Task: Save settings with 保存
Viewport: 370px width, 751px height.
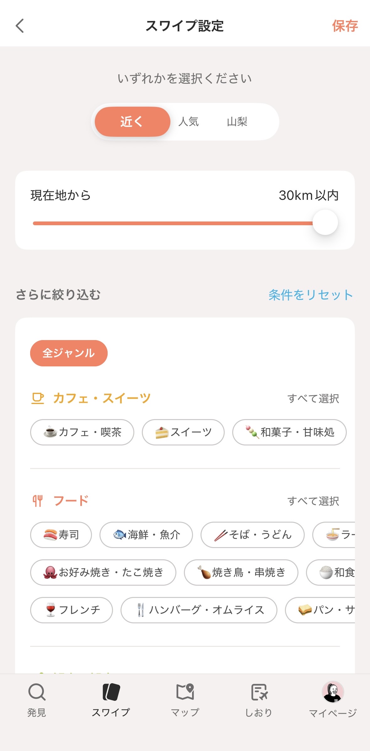Action: coord(345,26)
